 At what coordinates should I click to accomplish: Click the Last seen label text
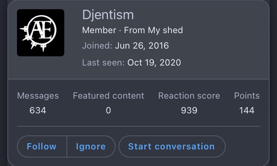tap(103, 63)
